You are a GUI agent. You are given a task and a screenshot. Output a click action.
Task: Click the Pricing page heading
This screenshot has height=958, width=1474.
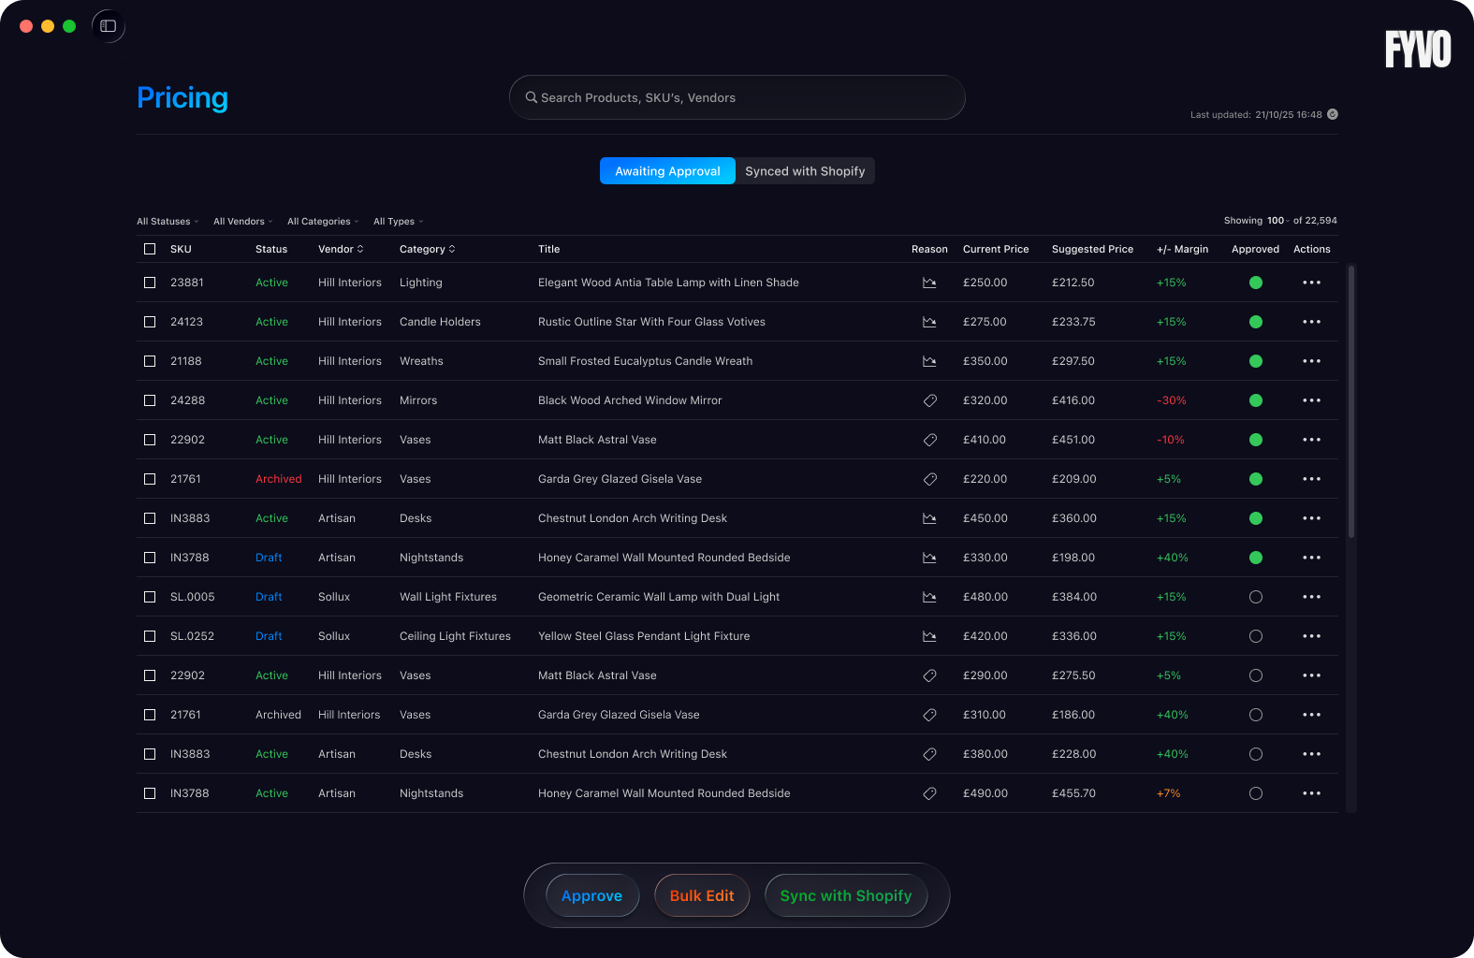click(x=182, y=97)
